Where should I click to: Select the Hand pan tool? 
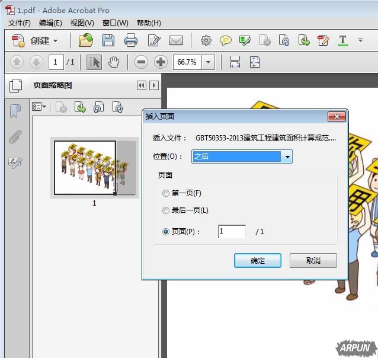tap(113, 62)
